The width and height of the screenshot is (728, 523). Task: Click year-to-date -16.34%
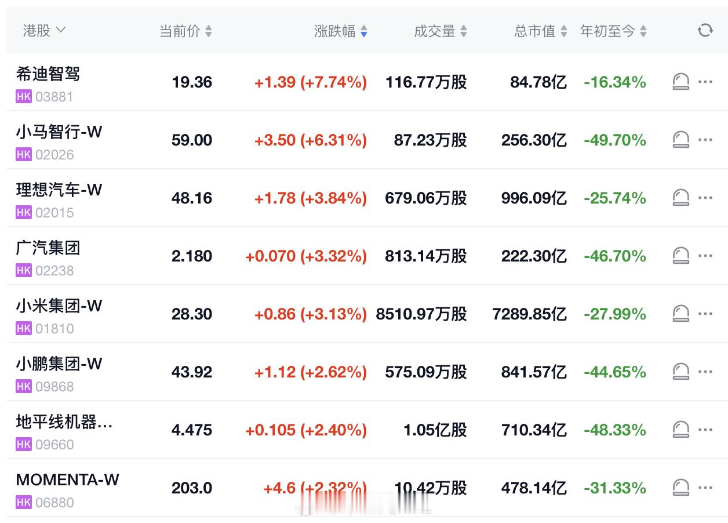pyautogui.click(x=615, y=82)
